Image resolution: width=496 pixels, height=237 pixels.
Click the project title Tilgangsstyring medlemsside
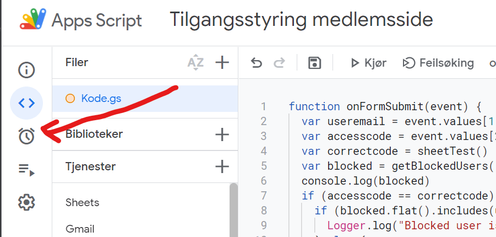tap(301, 20)
